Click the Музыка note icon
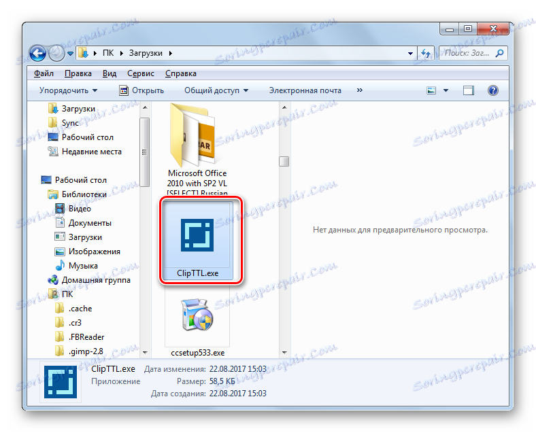The width and height of the screenshot is (536, 433). tap(60, 265)
